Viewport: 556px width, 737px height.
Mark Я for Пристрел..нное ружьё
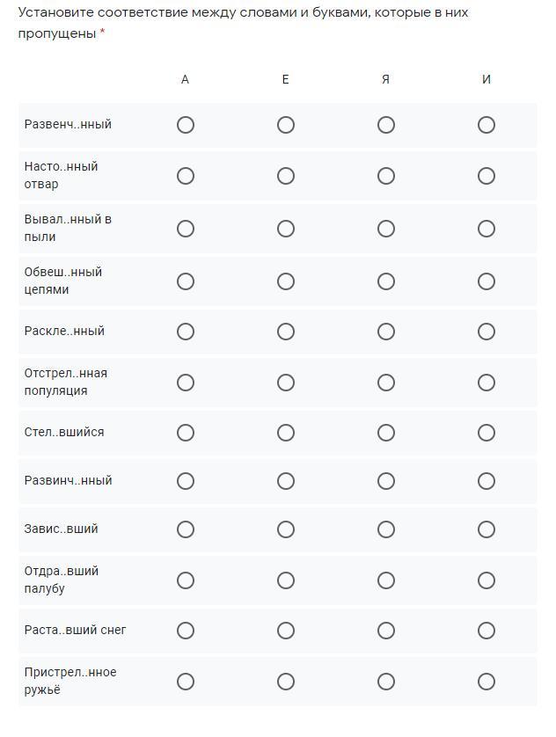coord(386,682)
